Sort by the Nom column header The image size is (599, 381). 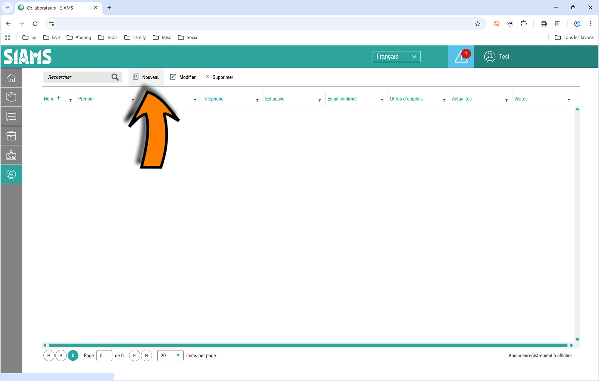(x=49, y=99)
